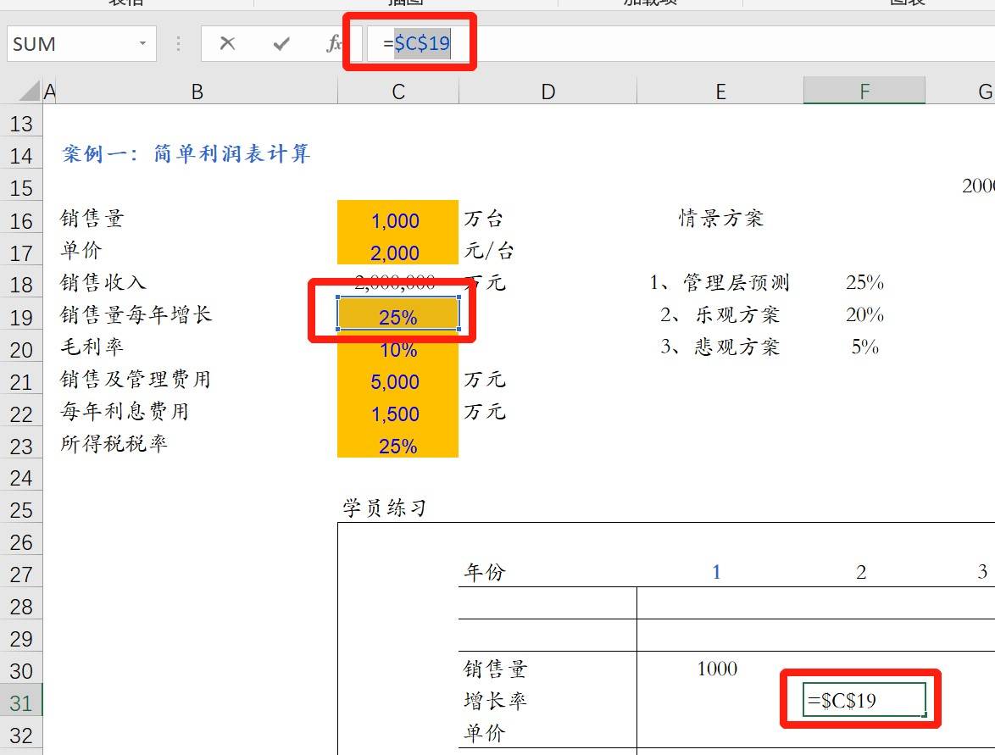This screenshot has height=755, width=995.
Task: Select the column F header
Action: (864, 92)
